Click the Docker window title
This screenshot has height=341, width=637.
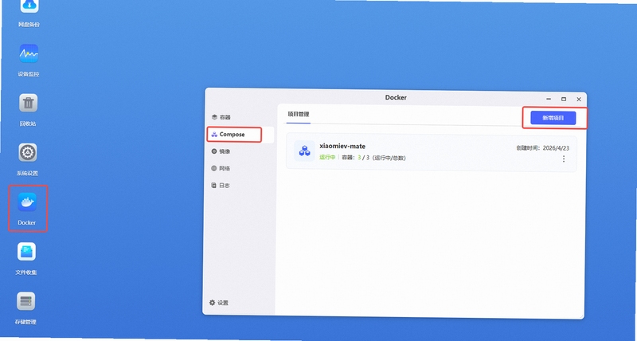(396, 97)
